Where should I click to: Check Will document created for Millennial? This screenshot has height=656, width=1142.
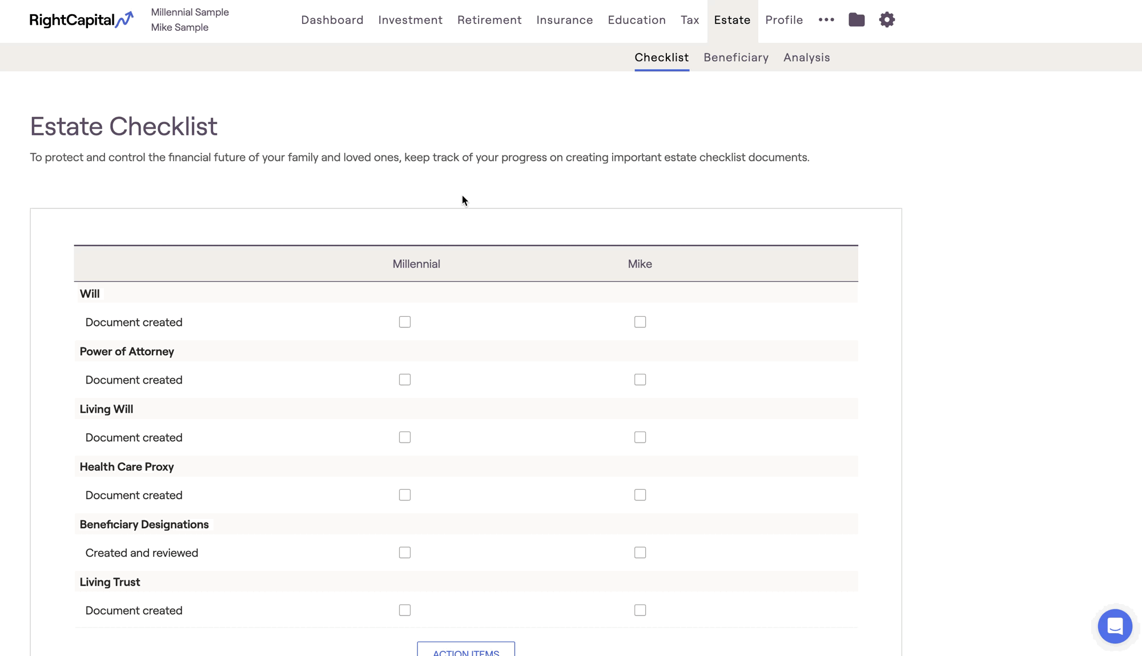405,322
